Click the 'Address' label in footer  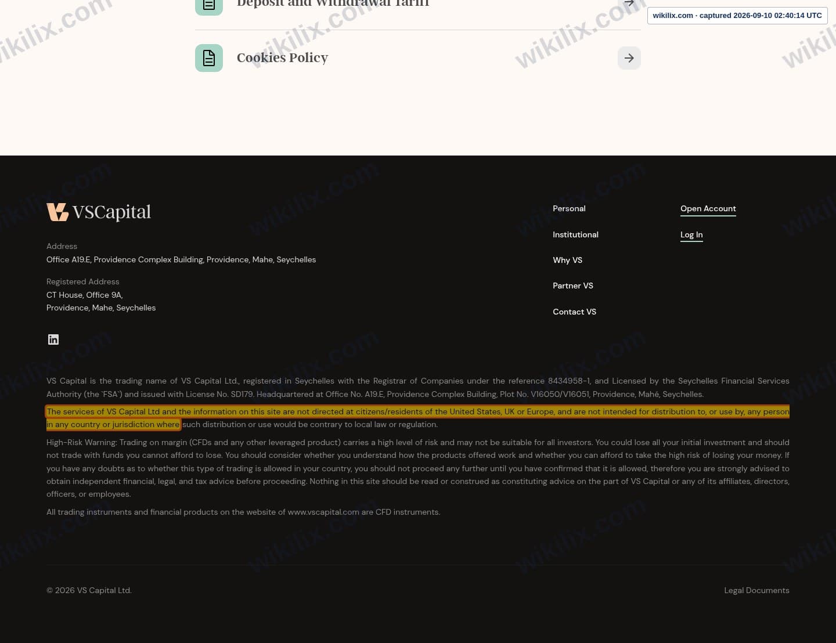pyautogui.click(x=62, y=246)
